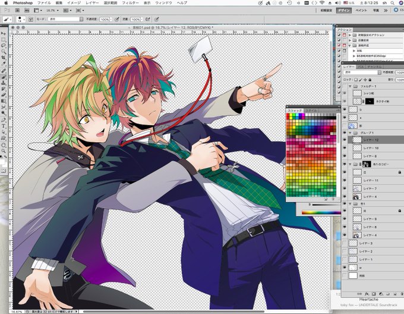Collapse the グループ 1 group triangle
Image resolution: width=404 pixels, height=314 pixels.
[x=350, y=133]
